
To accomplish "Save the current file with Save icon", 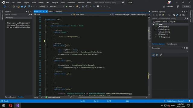I will click(22, 7).
